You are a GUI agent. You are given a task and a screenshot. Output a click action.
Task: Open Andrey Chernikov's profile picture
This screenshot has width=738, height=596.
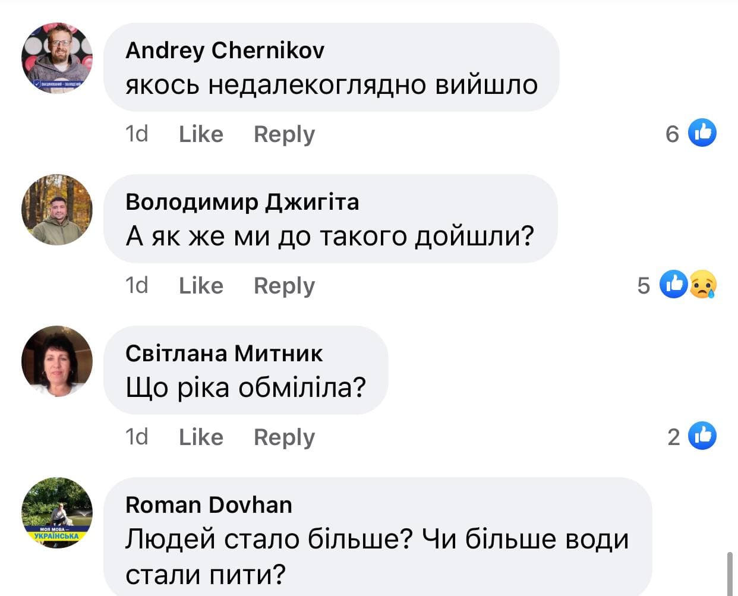click(57, 58)
